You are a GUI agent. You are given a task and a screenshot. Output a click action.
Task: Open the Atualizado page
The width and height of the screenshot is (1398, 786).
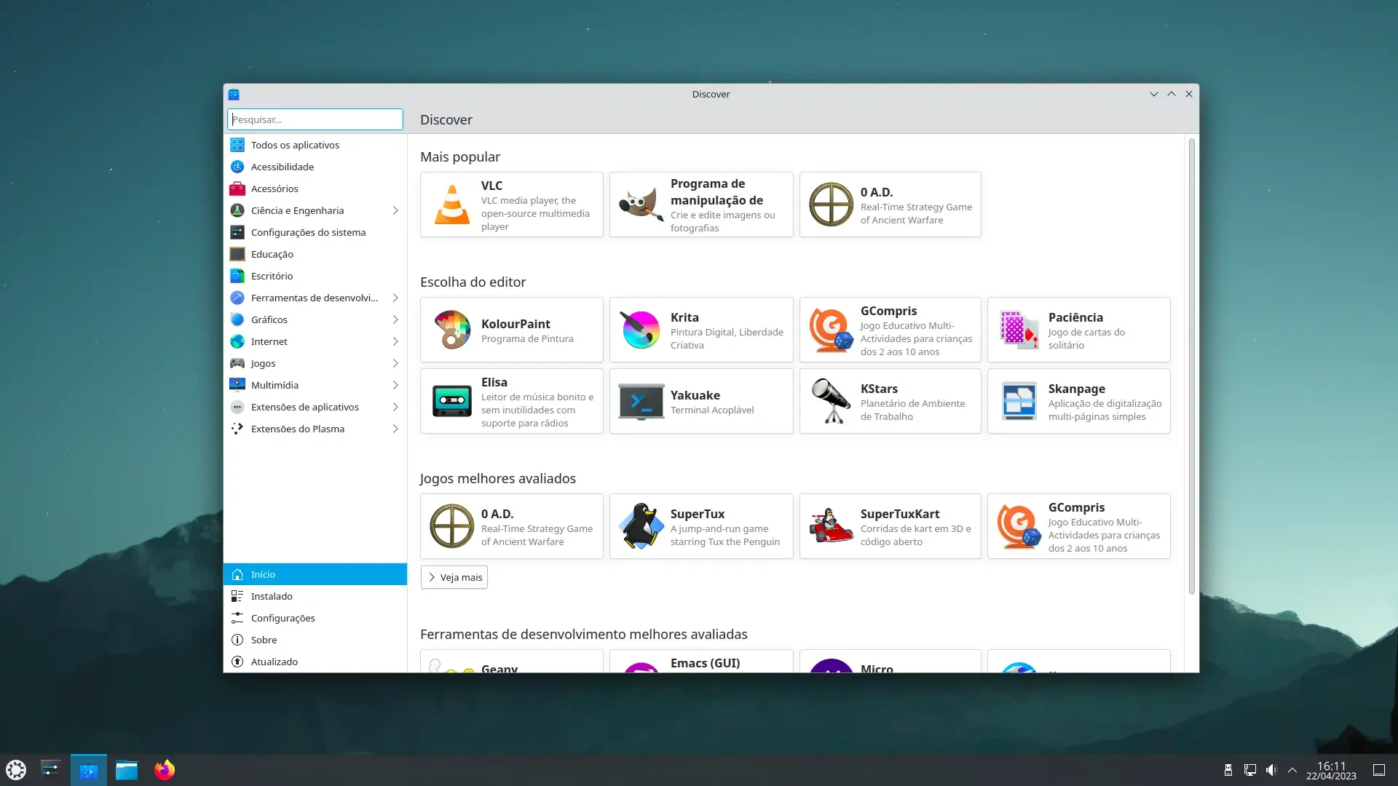(x=315, y=662)
